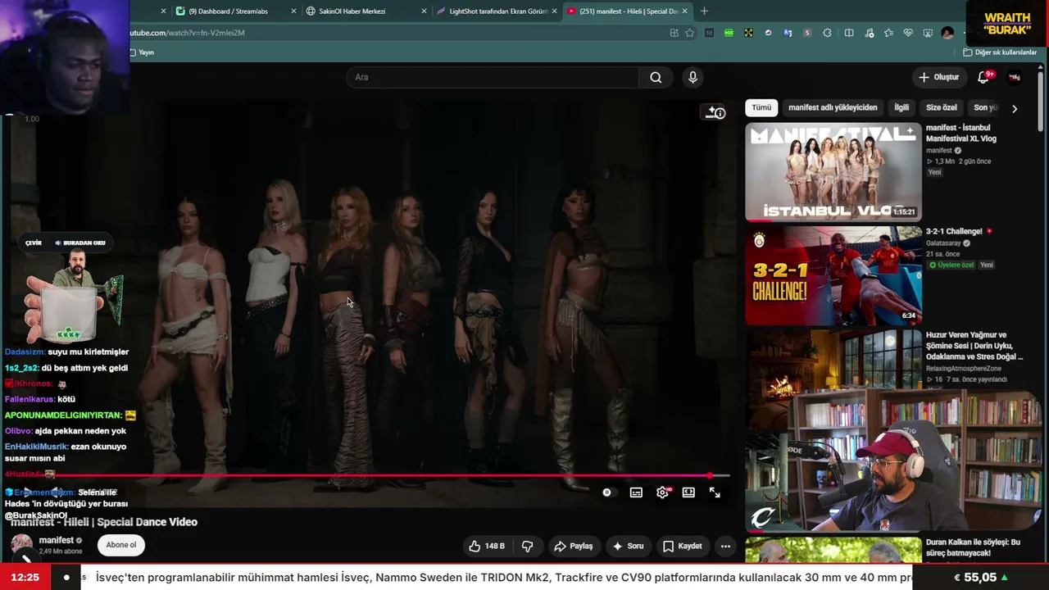Expand more filter chips with right arrow
This screenshot has width=1049, height=590.
coord(1015,108)
